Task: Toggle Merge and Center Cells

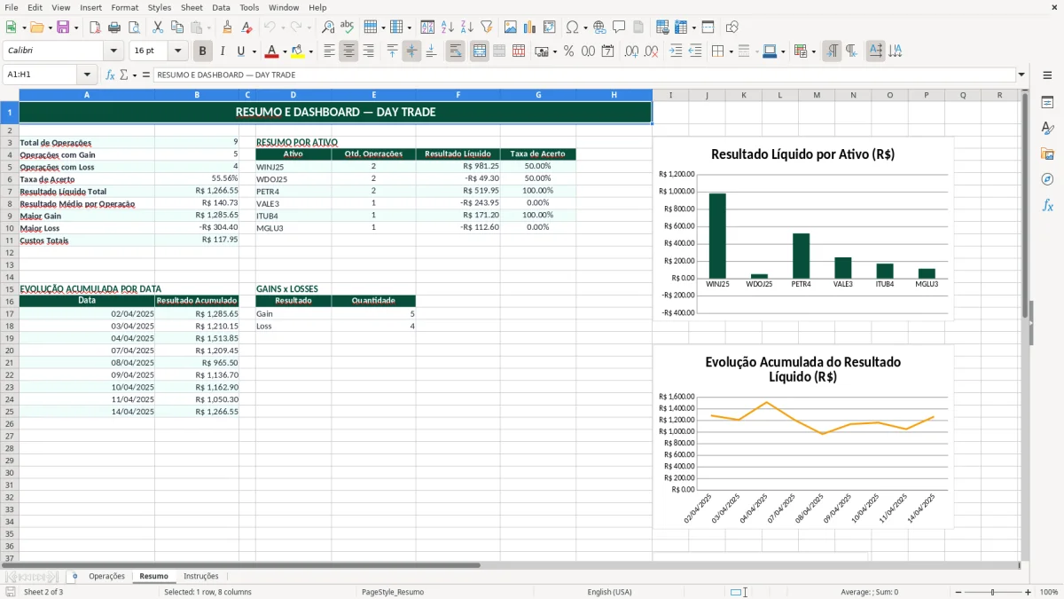Action: 479,51
